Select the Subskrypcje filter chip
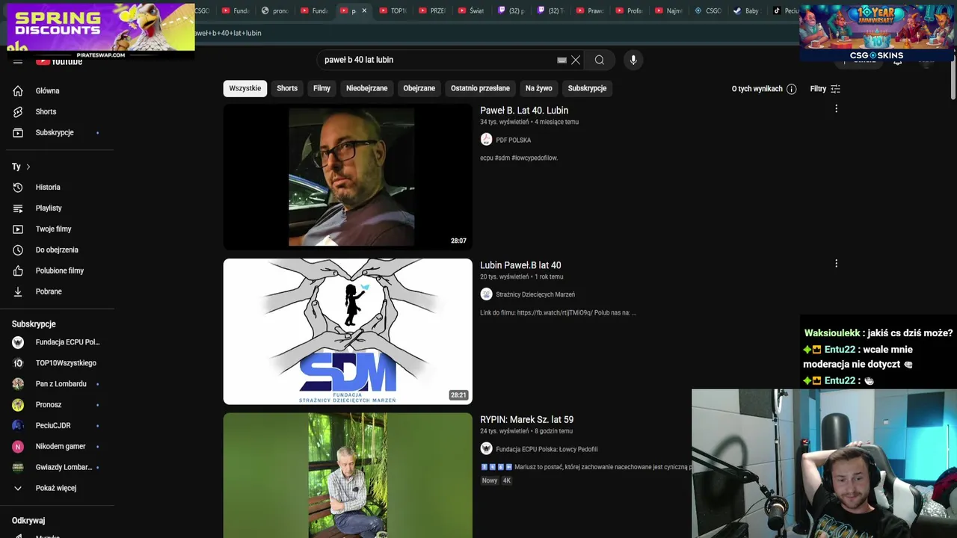 [x=587, y=88]
